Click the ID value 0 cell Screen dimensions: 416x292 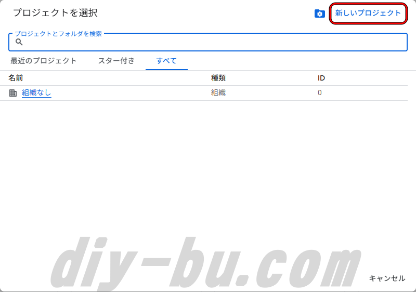tap(320, 92)
